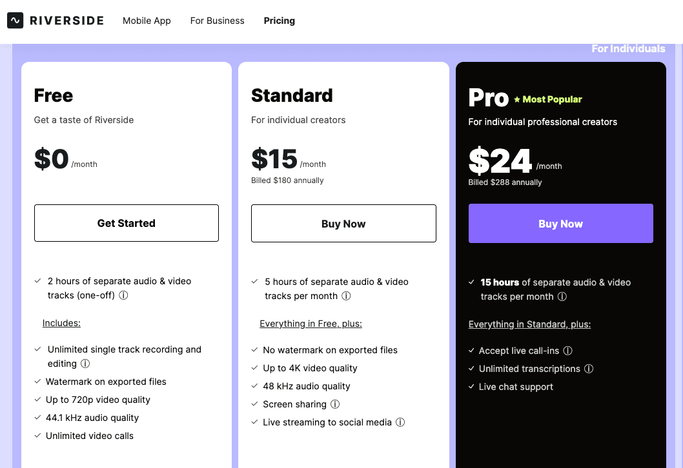Click Get Started on the Free plan
The image size is (683, 468).
[x=126, y=223]
